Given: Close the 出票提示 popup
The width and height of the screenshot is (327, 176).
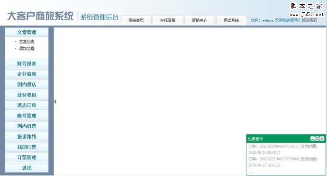Looking at the screenshot, I should click(x=322, y=139).
